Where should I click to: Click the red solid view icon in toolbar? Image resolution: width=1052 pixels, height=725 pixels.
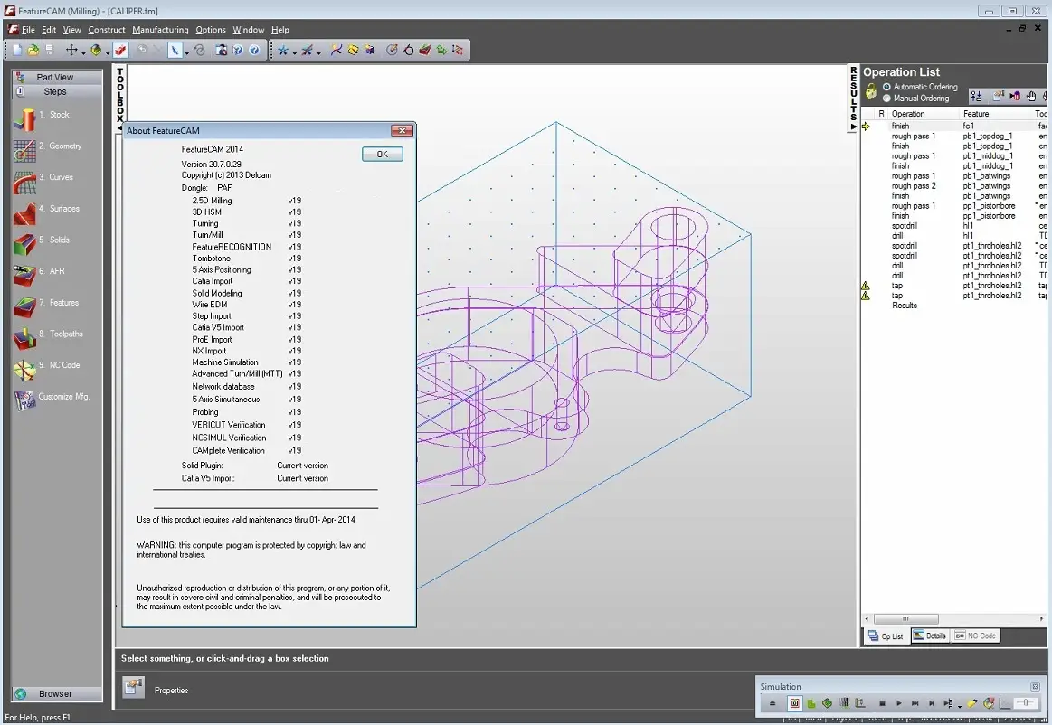(121, 51)
